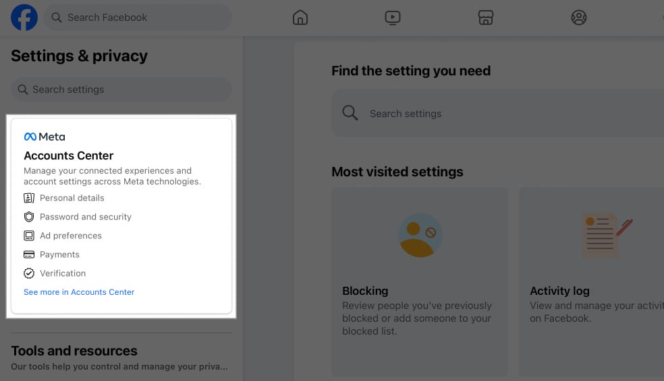This screenshot has height=381, width=664.
Task: Open the Groups/profile circle tab icon
Action: [578, 18]
